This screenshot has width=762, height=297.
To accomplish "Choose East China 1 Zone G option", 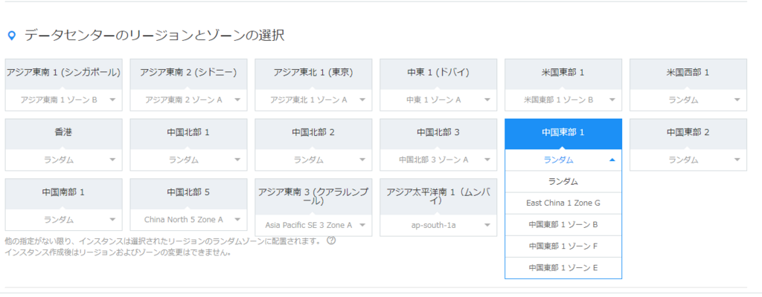I will [563, 203].
